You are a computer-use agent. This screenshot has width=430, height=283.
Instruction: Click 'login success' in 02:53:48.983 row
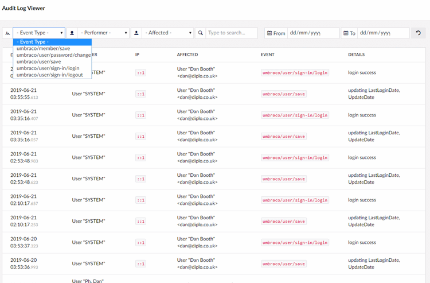click(x=362, y=157)
